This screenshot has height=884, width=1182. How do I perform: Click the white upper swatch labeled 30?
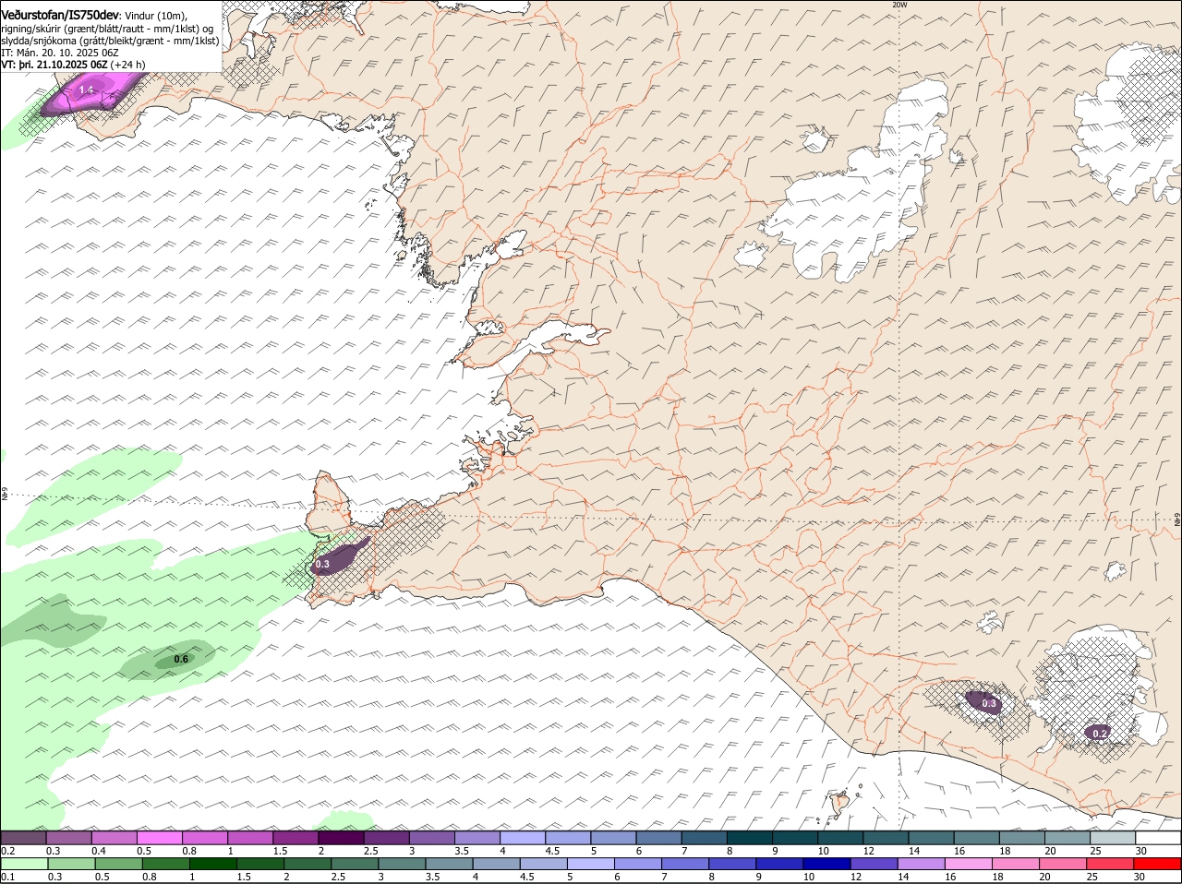coord(1157,838)
